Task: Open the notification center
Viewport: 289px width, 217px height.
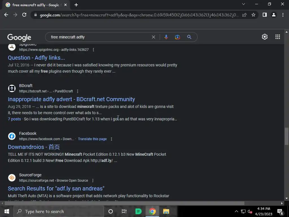Action: pos(280,211)
